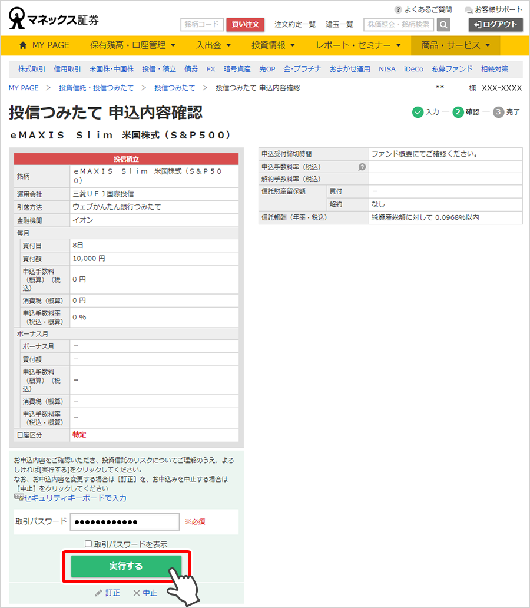Select 株式取引 in sub navigation
Image resolution: width=530 pixels, height=608 pixels.
point(32,69)
